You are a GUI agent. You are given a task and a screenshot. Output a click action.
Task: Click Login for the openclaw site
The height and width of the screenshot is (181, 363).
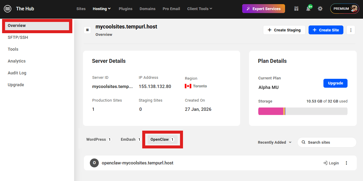pyautogui.click(x=331, y=163)
